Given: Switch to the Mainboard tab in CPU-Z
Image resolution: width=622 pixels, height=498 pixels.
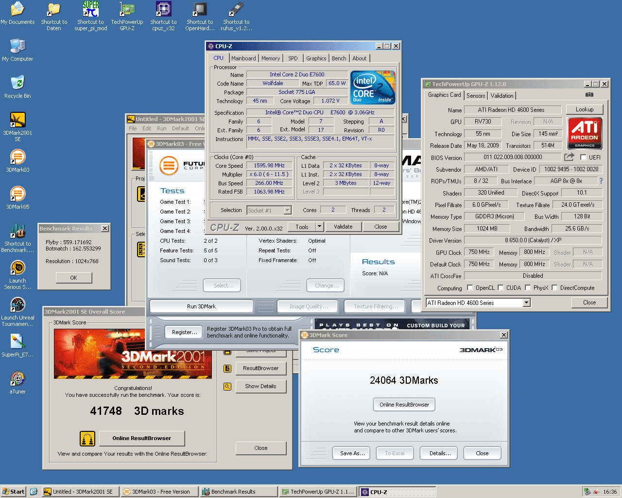Looking at the screenshot, I should point(243,58).
